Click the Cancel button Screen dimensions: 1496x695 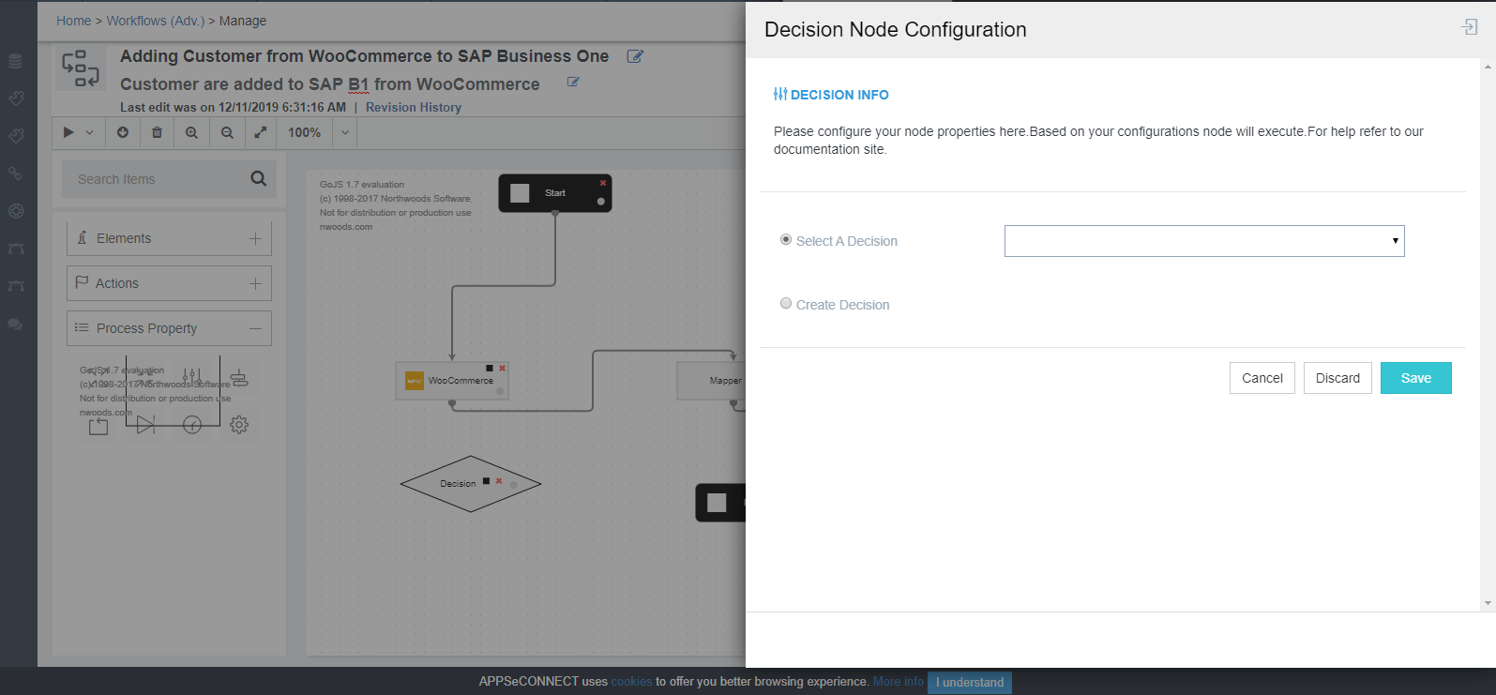[1262, 378]
